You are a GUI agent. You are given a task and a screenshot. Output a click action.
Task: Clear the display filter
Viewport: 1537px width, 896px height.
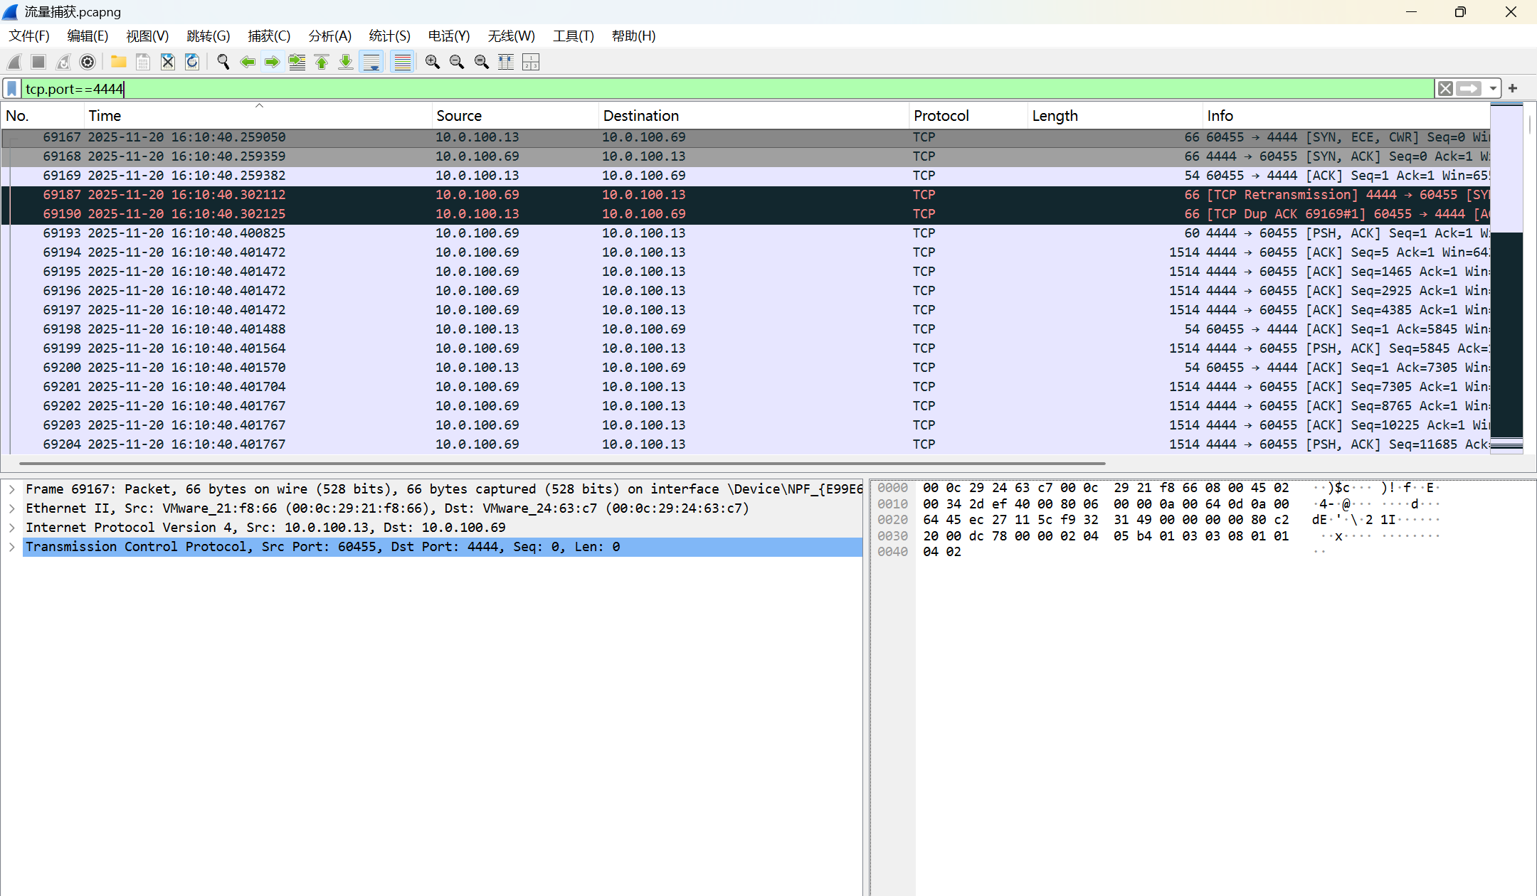click(1445, 89)
